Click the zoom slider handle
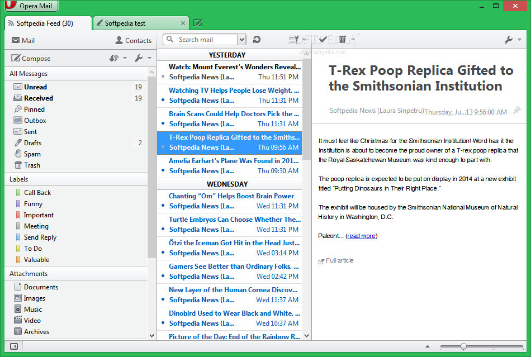531x357 pixels. click(463, 346)
